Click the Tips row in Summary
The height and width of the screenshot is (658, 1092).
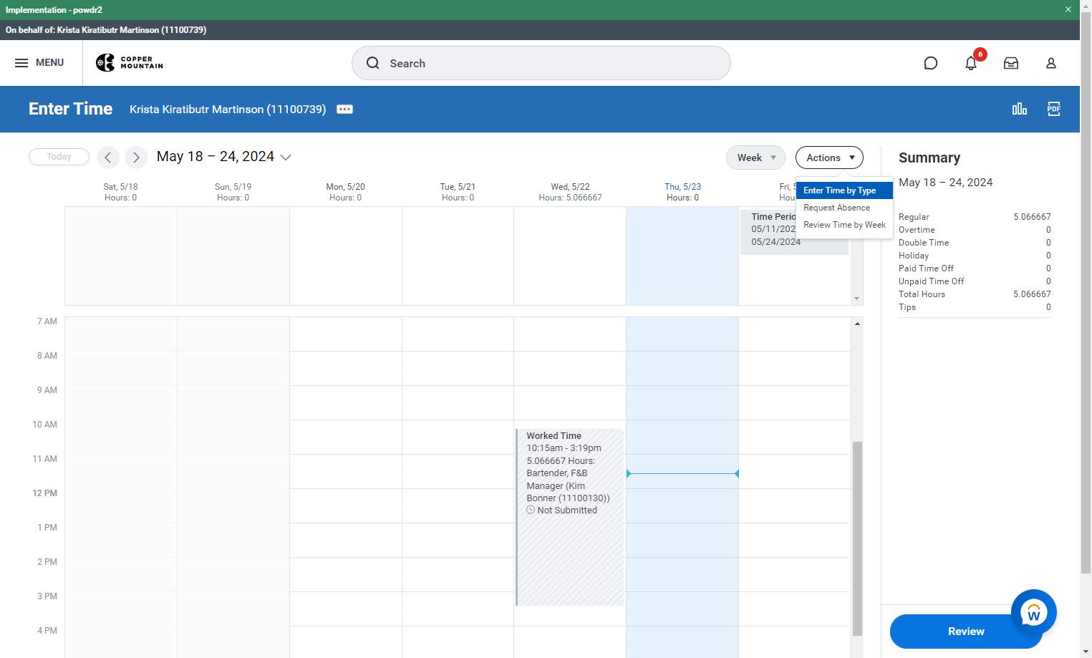point(975,307)
